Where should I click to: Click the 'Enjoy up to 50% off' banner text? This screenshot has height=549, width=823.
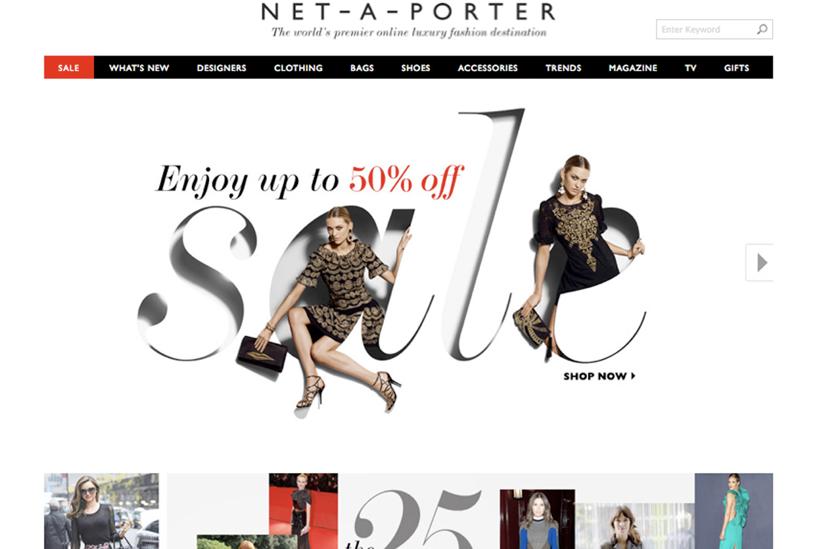310,179
